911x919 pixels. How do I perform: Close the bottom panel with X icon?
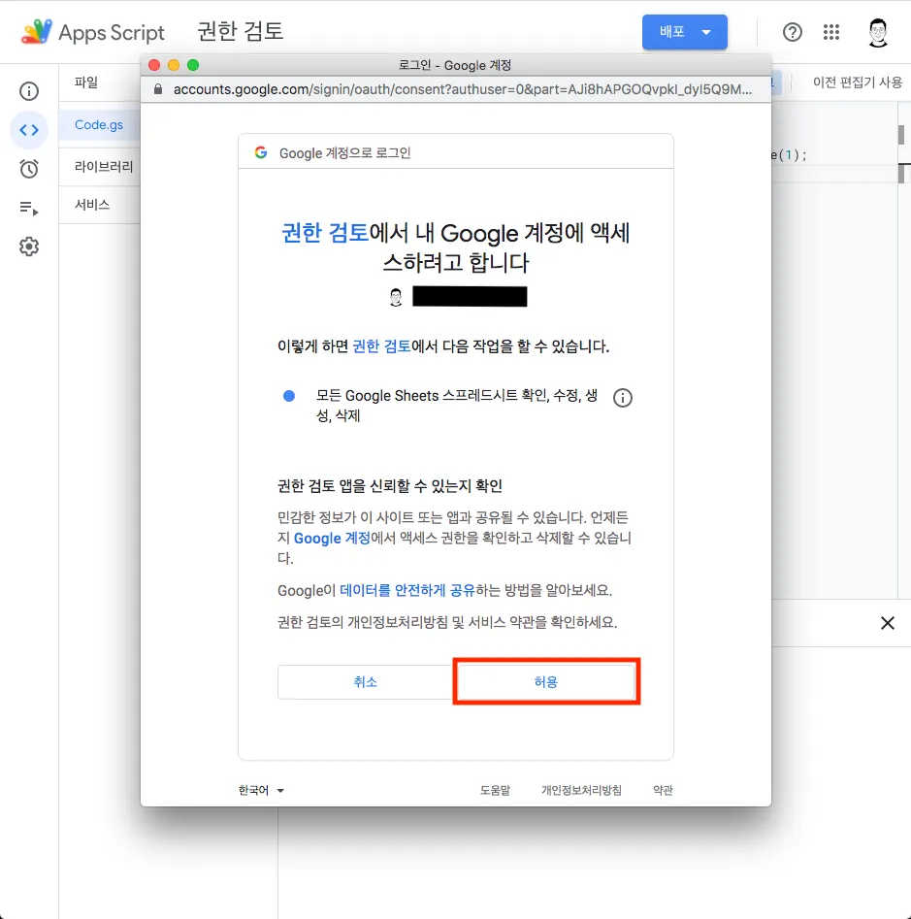[887, 623]
